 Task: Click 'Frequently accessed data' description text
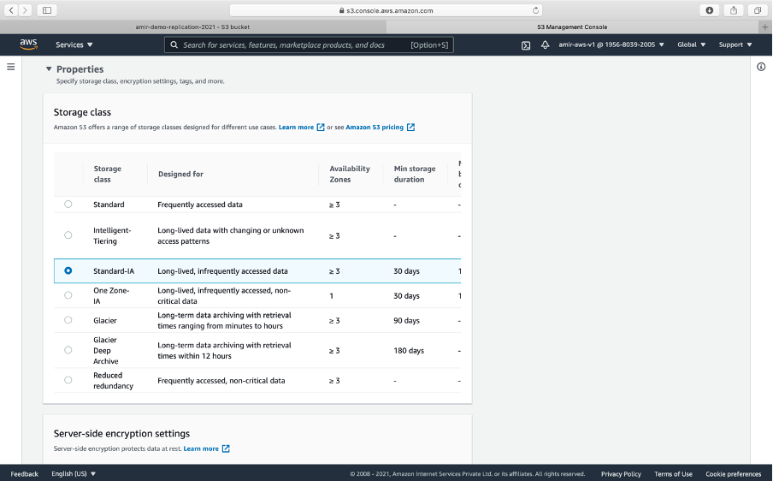click(199, 205)
